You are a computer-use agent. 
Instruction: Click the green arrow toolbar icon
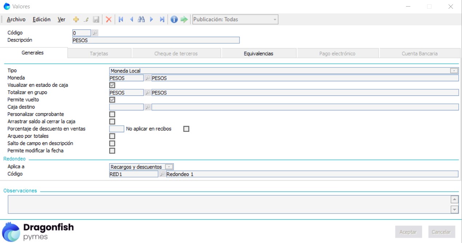184,20
